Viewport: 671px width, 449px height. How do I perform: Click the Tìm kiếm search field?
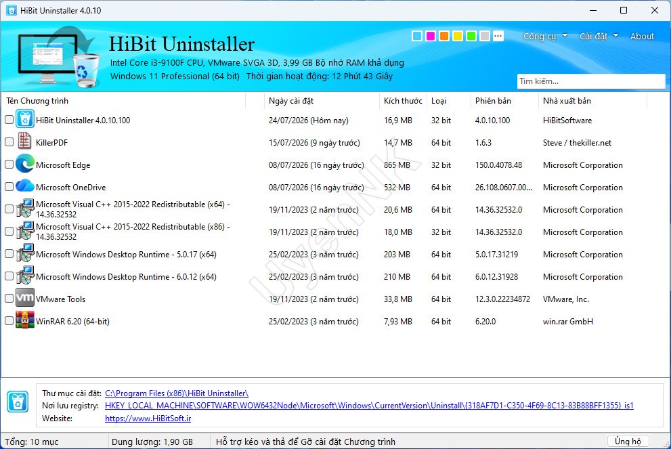click(x=591, y=81)
